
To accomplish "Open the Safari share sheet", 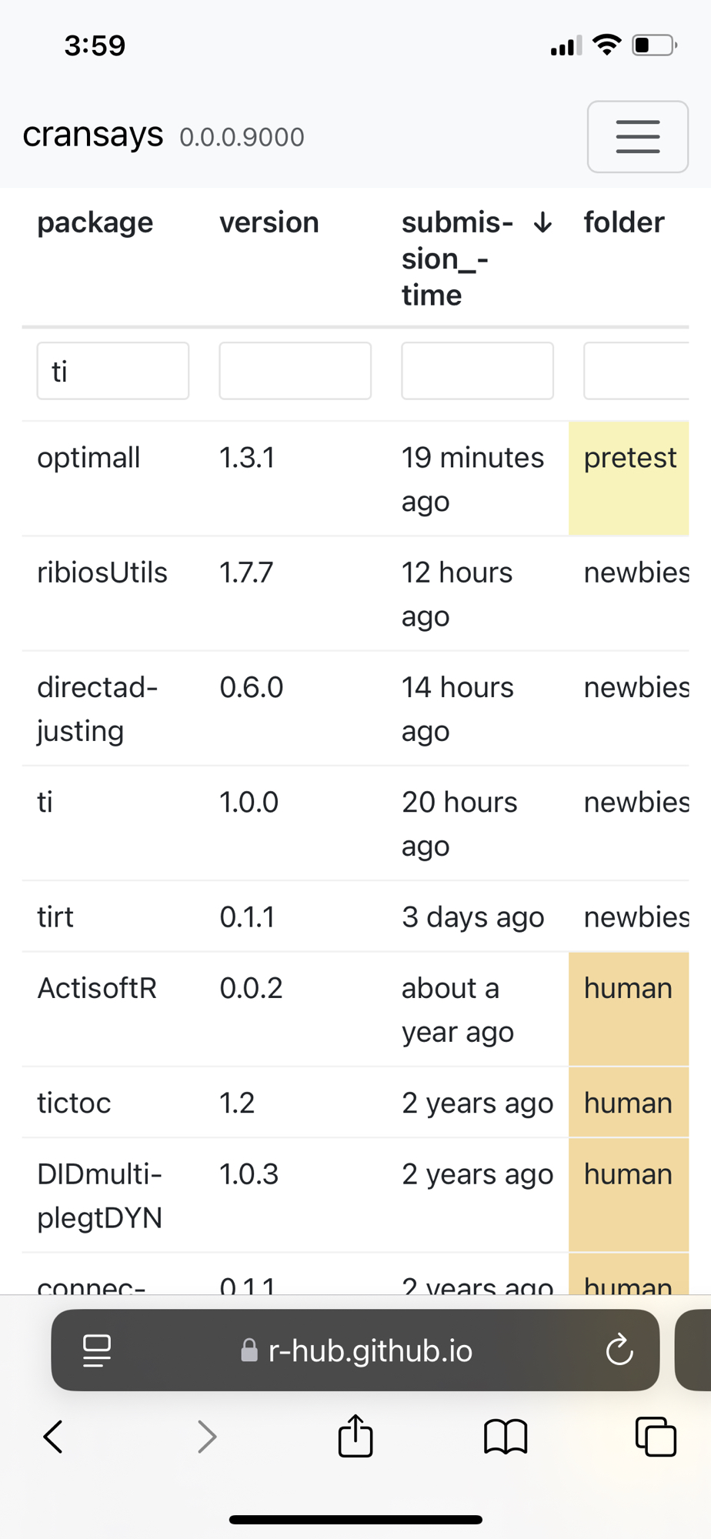I will [355, 1436].
